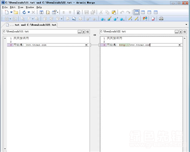This screenshot has width=190, height=152.
Task: Click the Copy icon in toolbar
Action: (107, 12)
